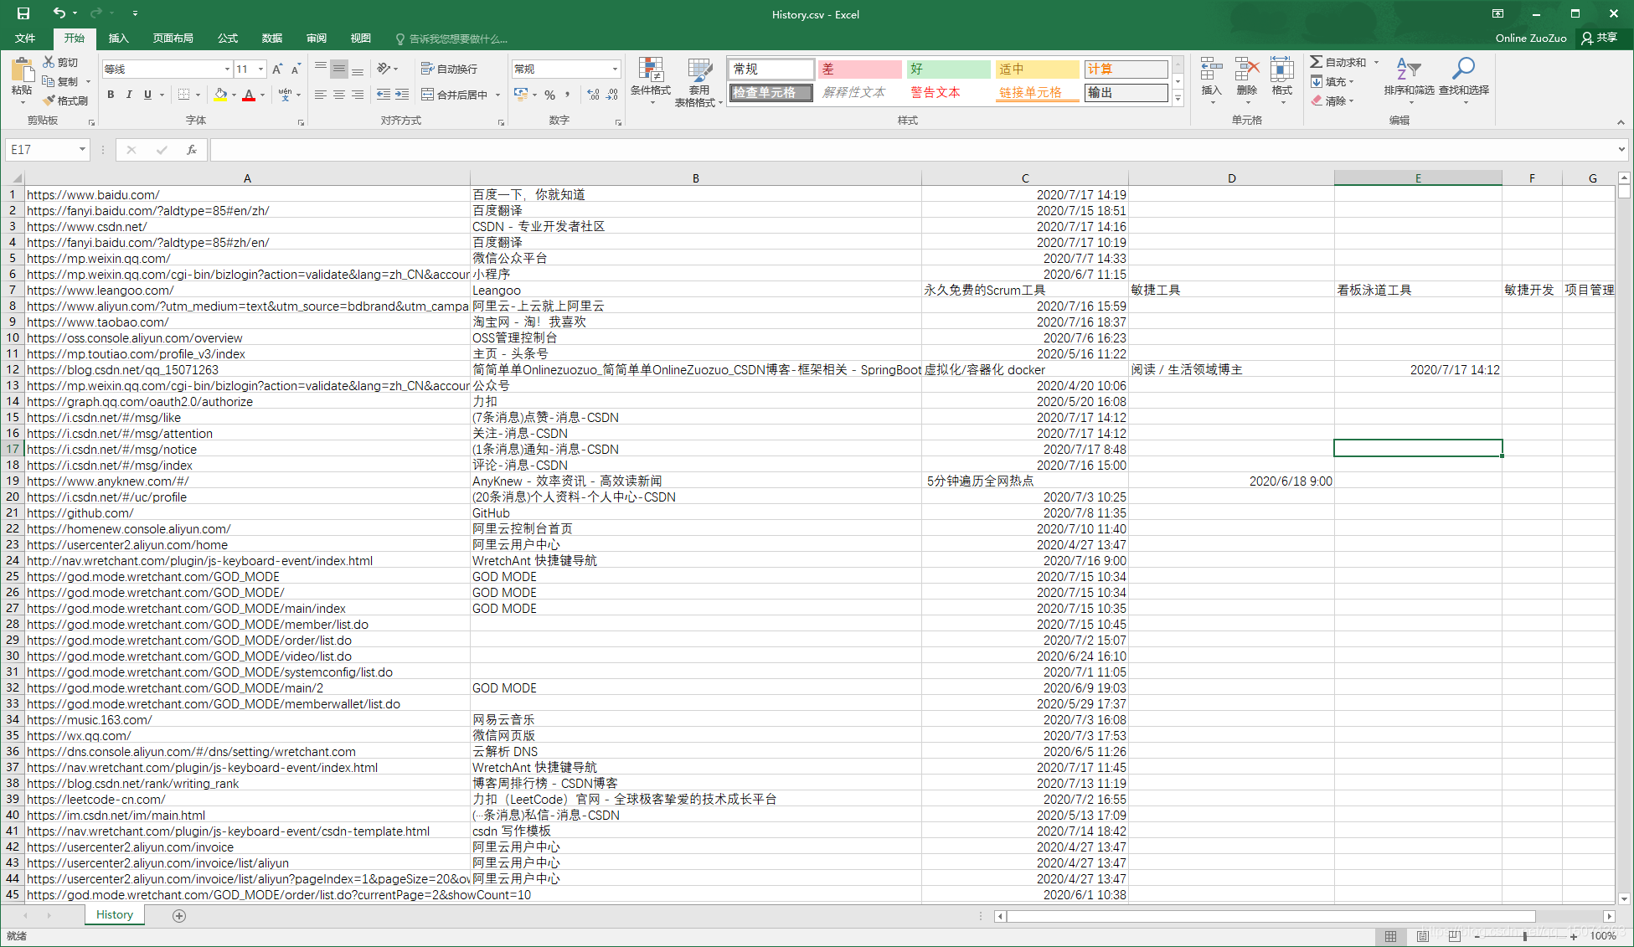Viewport: 1634px width, 947px height.
Task: Switch to the Data (数据) tab
Action: 272,38
